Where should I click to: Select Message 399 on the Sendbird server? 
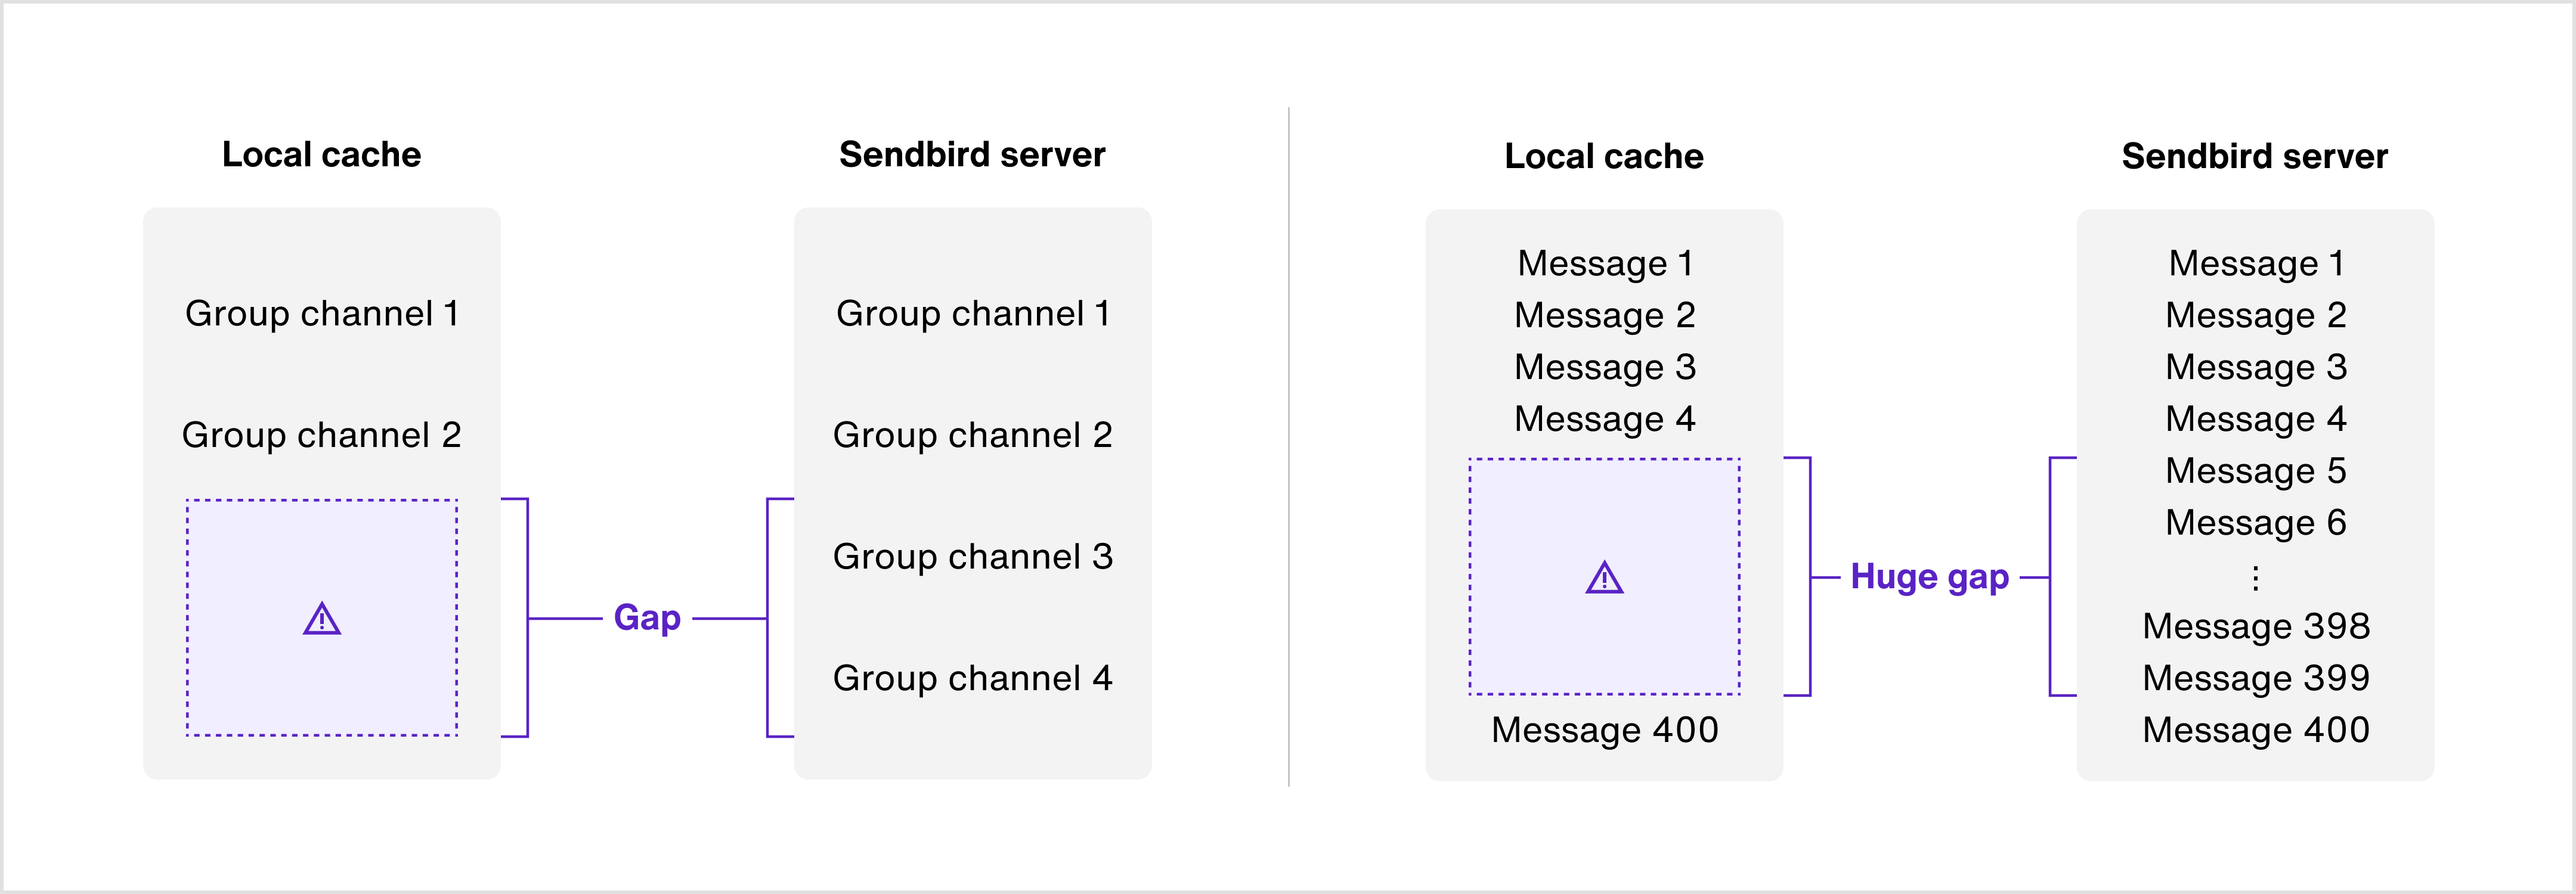click(x=2255, y=678)
